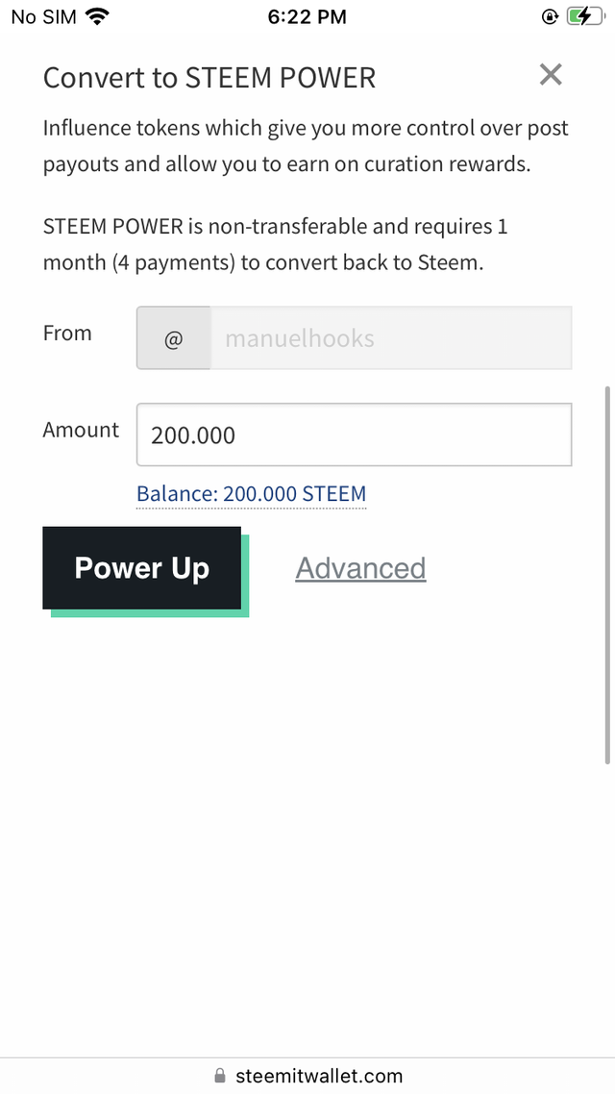Click the Balance: 200.000 STEEM link

[x=251, y=494]
